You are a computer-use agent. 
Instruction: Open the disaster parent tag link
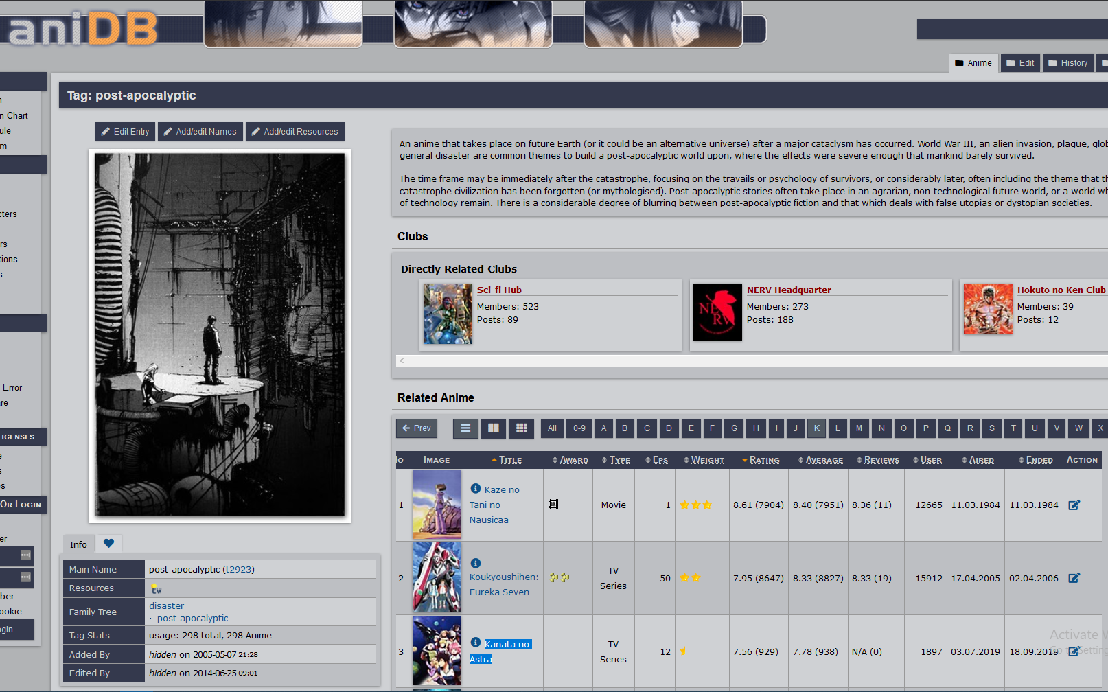pyautogui.click(x=167, y=605)
